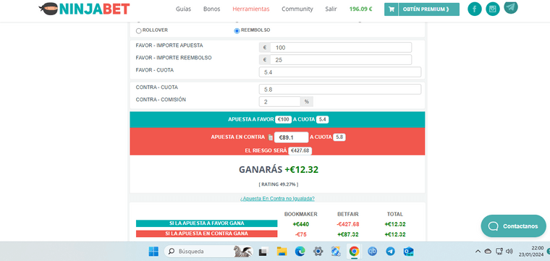Click the NinjaBet logo
The height and width of the screenshot is (261, 550).
[x=84, y=9]
